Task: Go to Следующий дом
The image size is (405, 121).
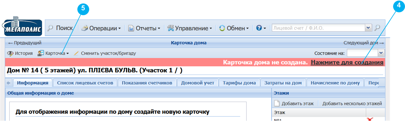Action: [x=363, y=43]
